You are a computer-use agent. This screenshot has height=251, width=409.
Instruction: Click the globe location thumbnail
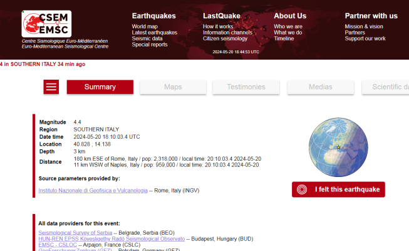(x=338, y=145)
